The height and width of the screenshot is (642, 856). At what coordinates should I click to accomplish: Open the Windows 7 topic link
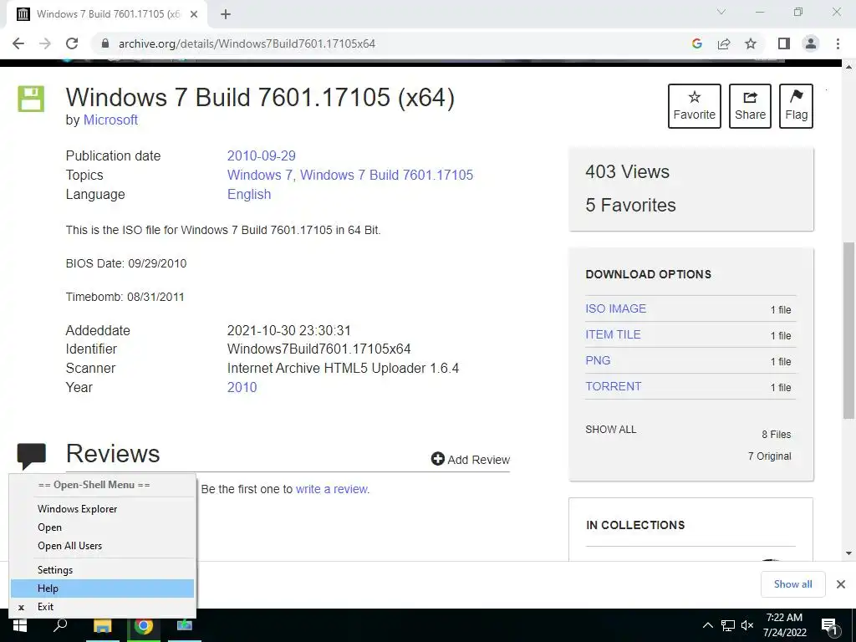click(259, 176)
